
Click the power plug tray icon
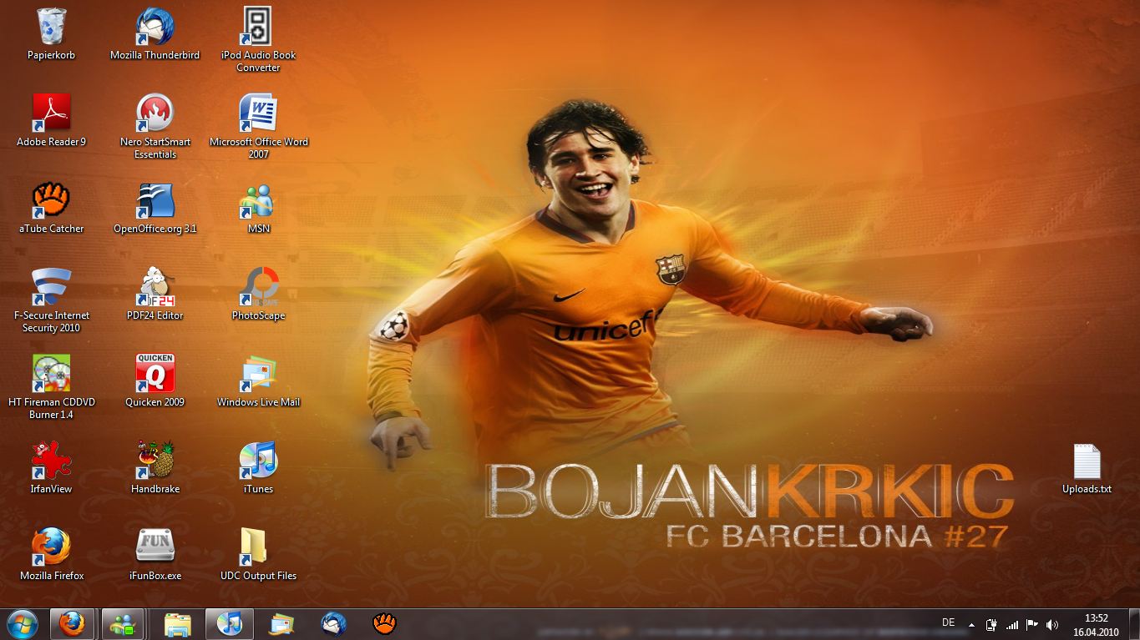pos(991,624)
